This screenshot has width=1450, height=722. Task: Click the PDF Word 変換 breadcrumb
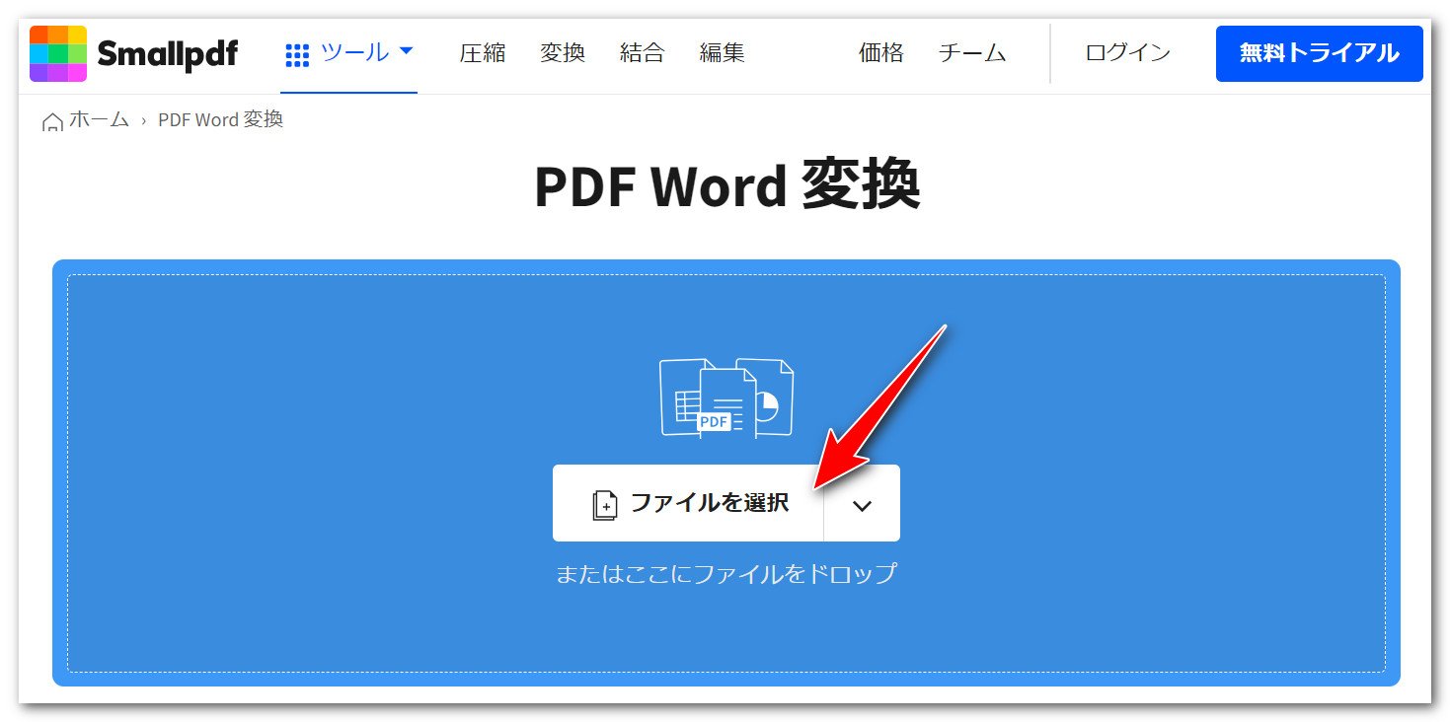tap(221, 120)
